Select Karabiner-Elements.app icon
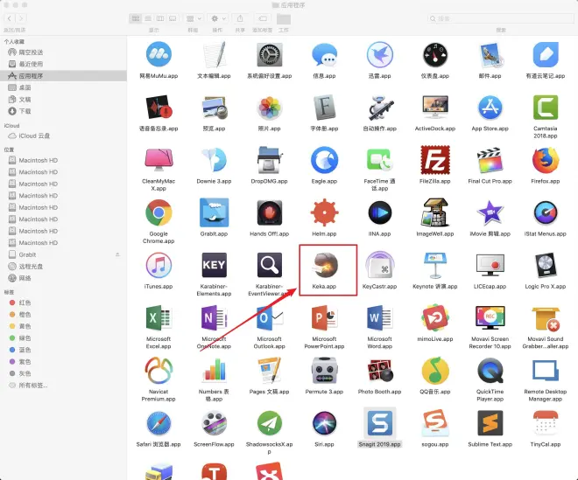This screenshot has width=578, height=480. click(x=214, y=265)
